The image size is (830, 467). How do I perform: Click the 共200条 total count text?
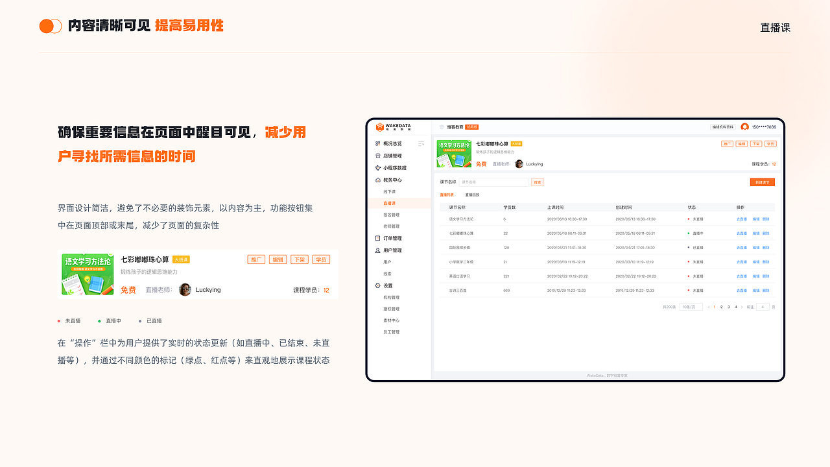(x=669, y=307)
